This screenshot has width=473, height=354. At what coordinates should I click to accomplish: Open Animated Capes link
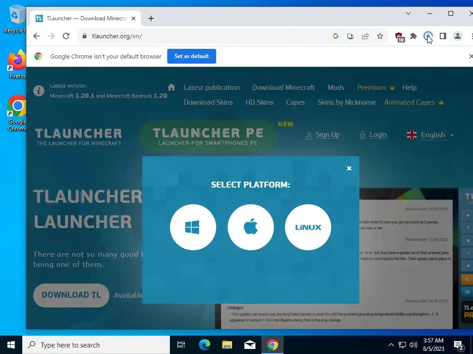413,102
